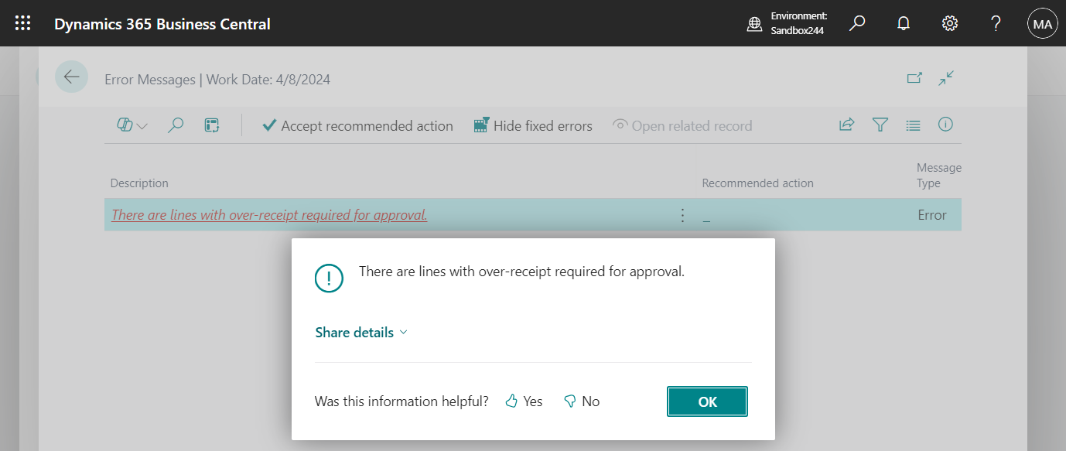Give a thumbs down with No

pyautogui.click(x=581, y=401)
